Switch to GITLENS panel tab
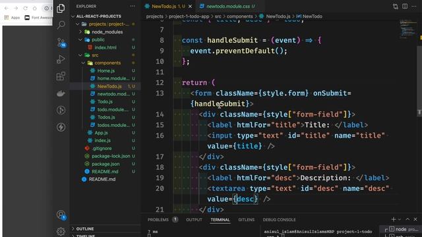Image resolution: width=422 pixels, height=237 pixels. click(246, 219)
